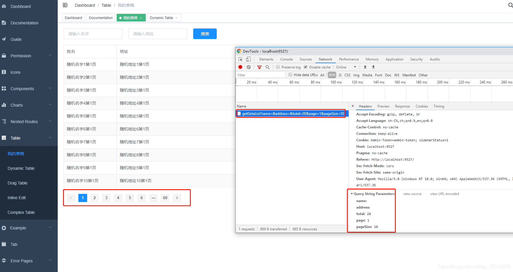Image resolution: width=513 pixels, height=272 pixels.
Task: Open the Online throttling dropdown
Action: (x=345, y=67)
